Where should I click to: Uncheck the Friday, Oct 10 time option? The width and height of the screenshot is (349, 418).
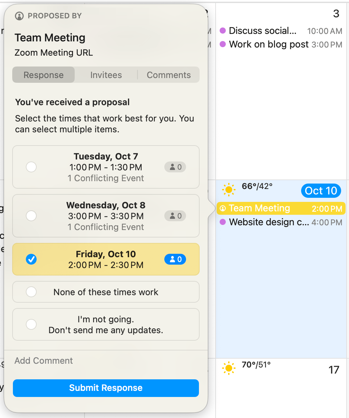(31, 260)
